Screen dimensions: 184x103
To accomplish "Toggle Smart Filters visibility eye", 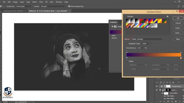I will 162,93.
